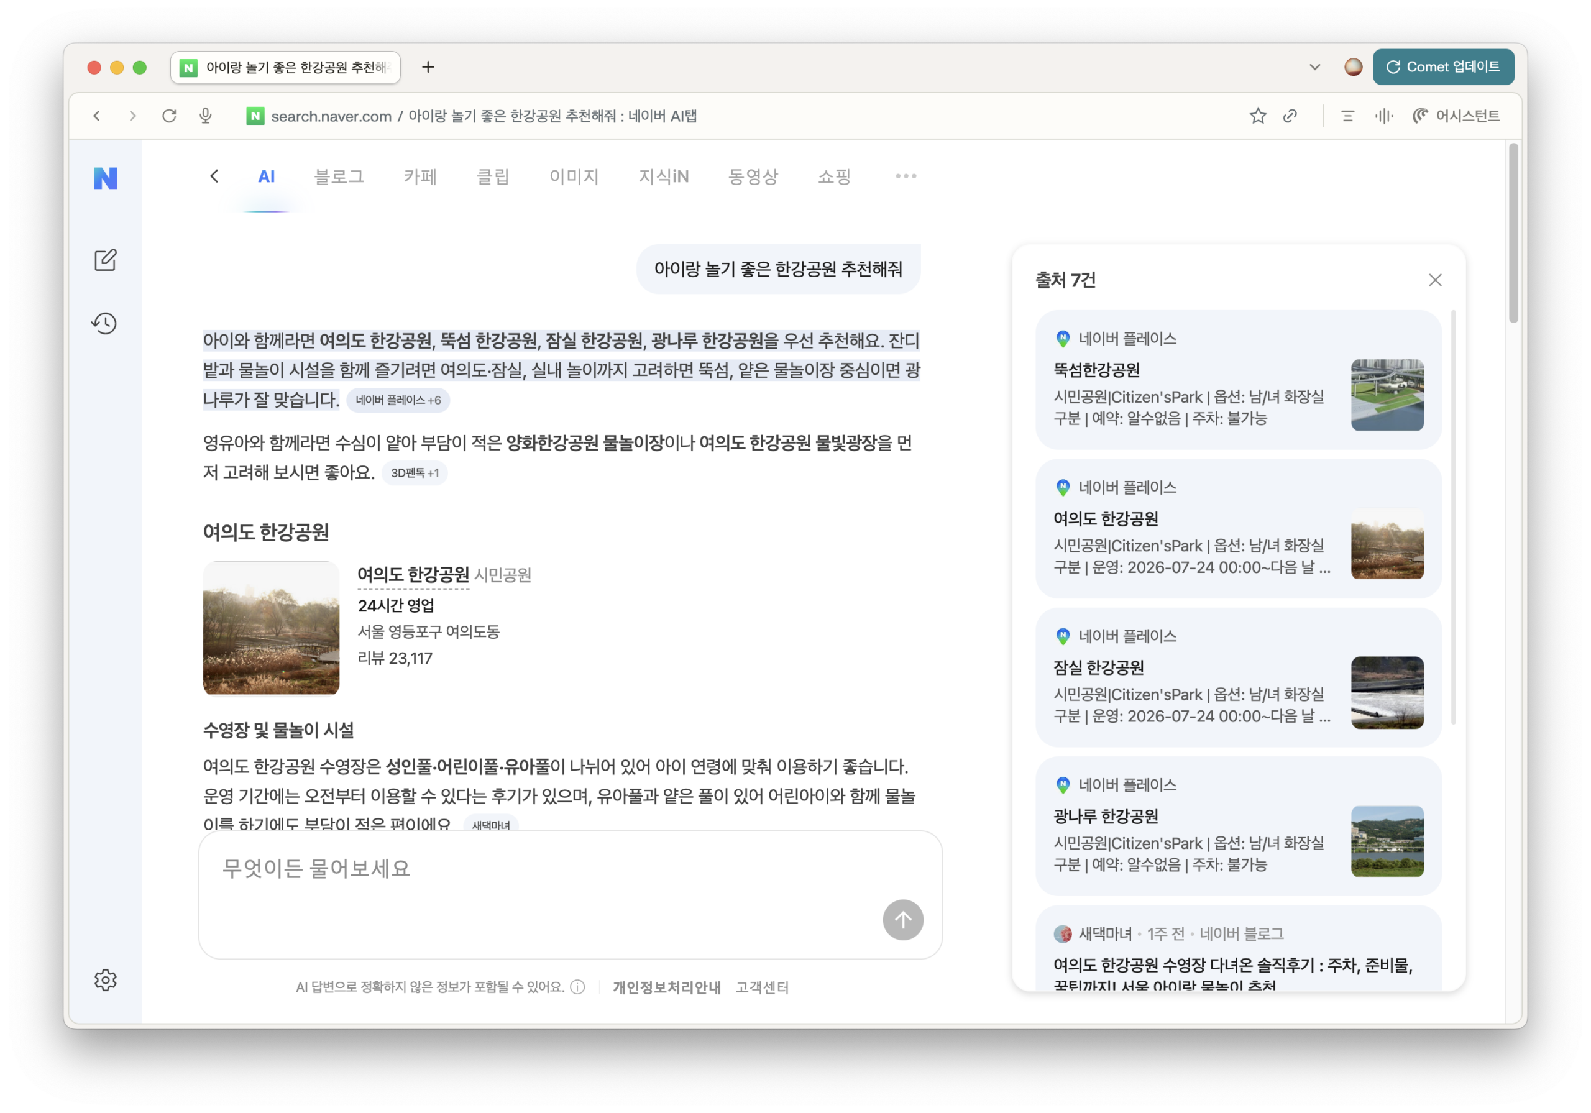Click the 수영장 및 물놀이 시설 heading
The image size is (1591, 1113).
point(278,730)
